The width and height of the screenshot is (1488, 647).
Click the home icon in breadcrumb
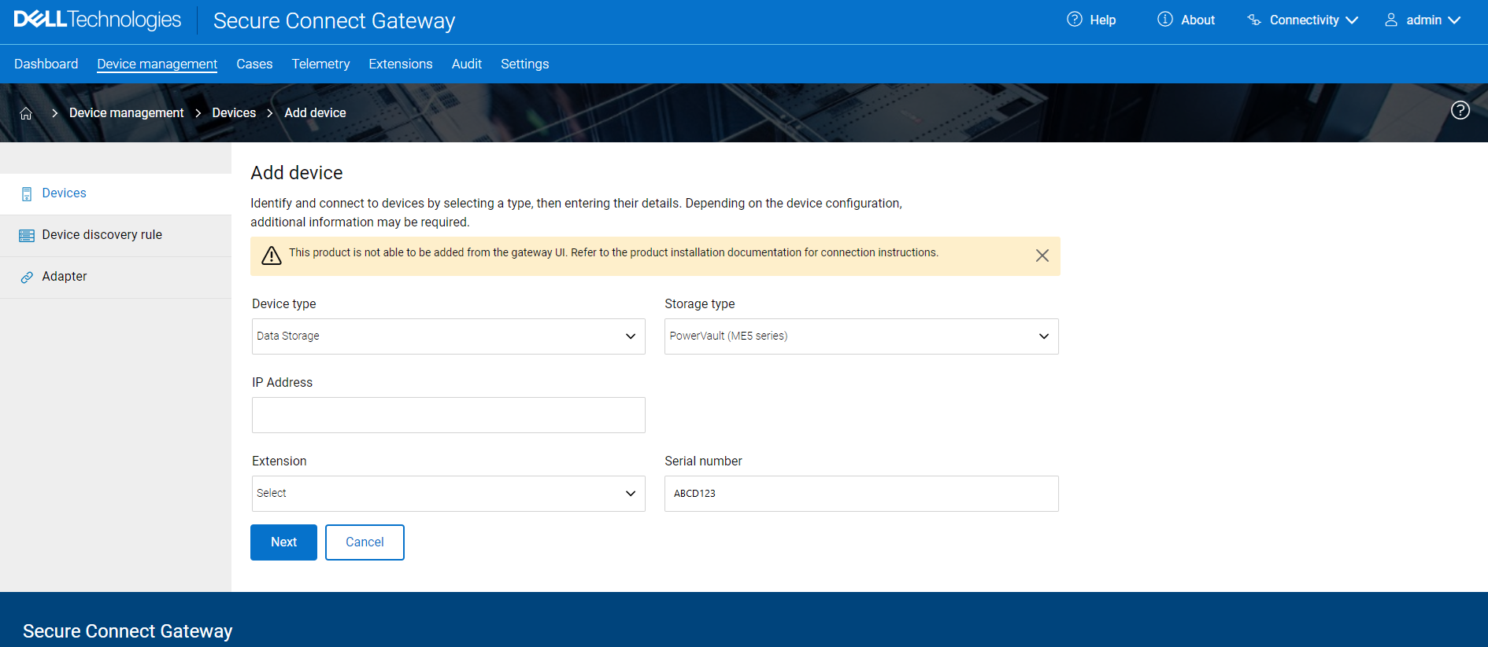click(26, 113)
